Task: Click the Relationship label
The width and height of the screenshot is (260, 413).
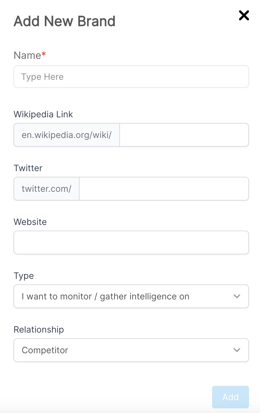Action: 39,329
